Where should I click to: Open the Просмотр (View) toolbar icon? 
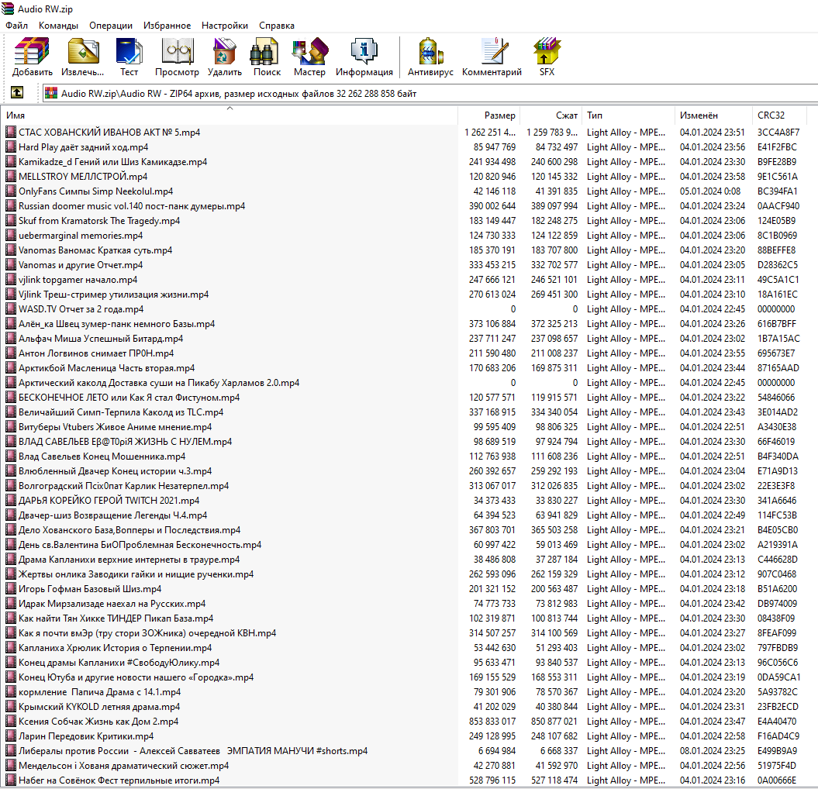tap(177, 52)
